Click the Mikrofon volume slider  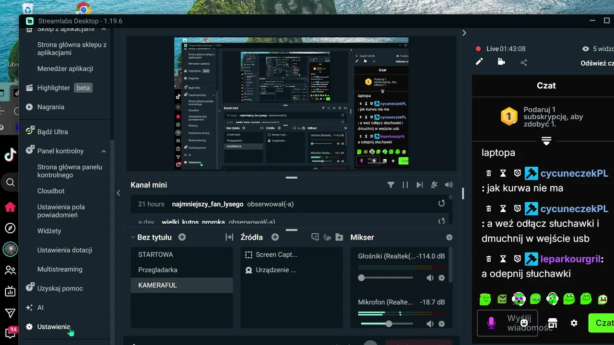tap(387, 324)
